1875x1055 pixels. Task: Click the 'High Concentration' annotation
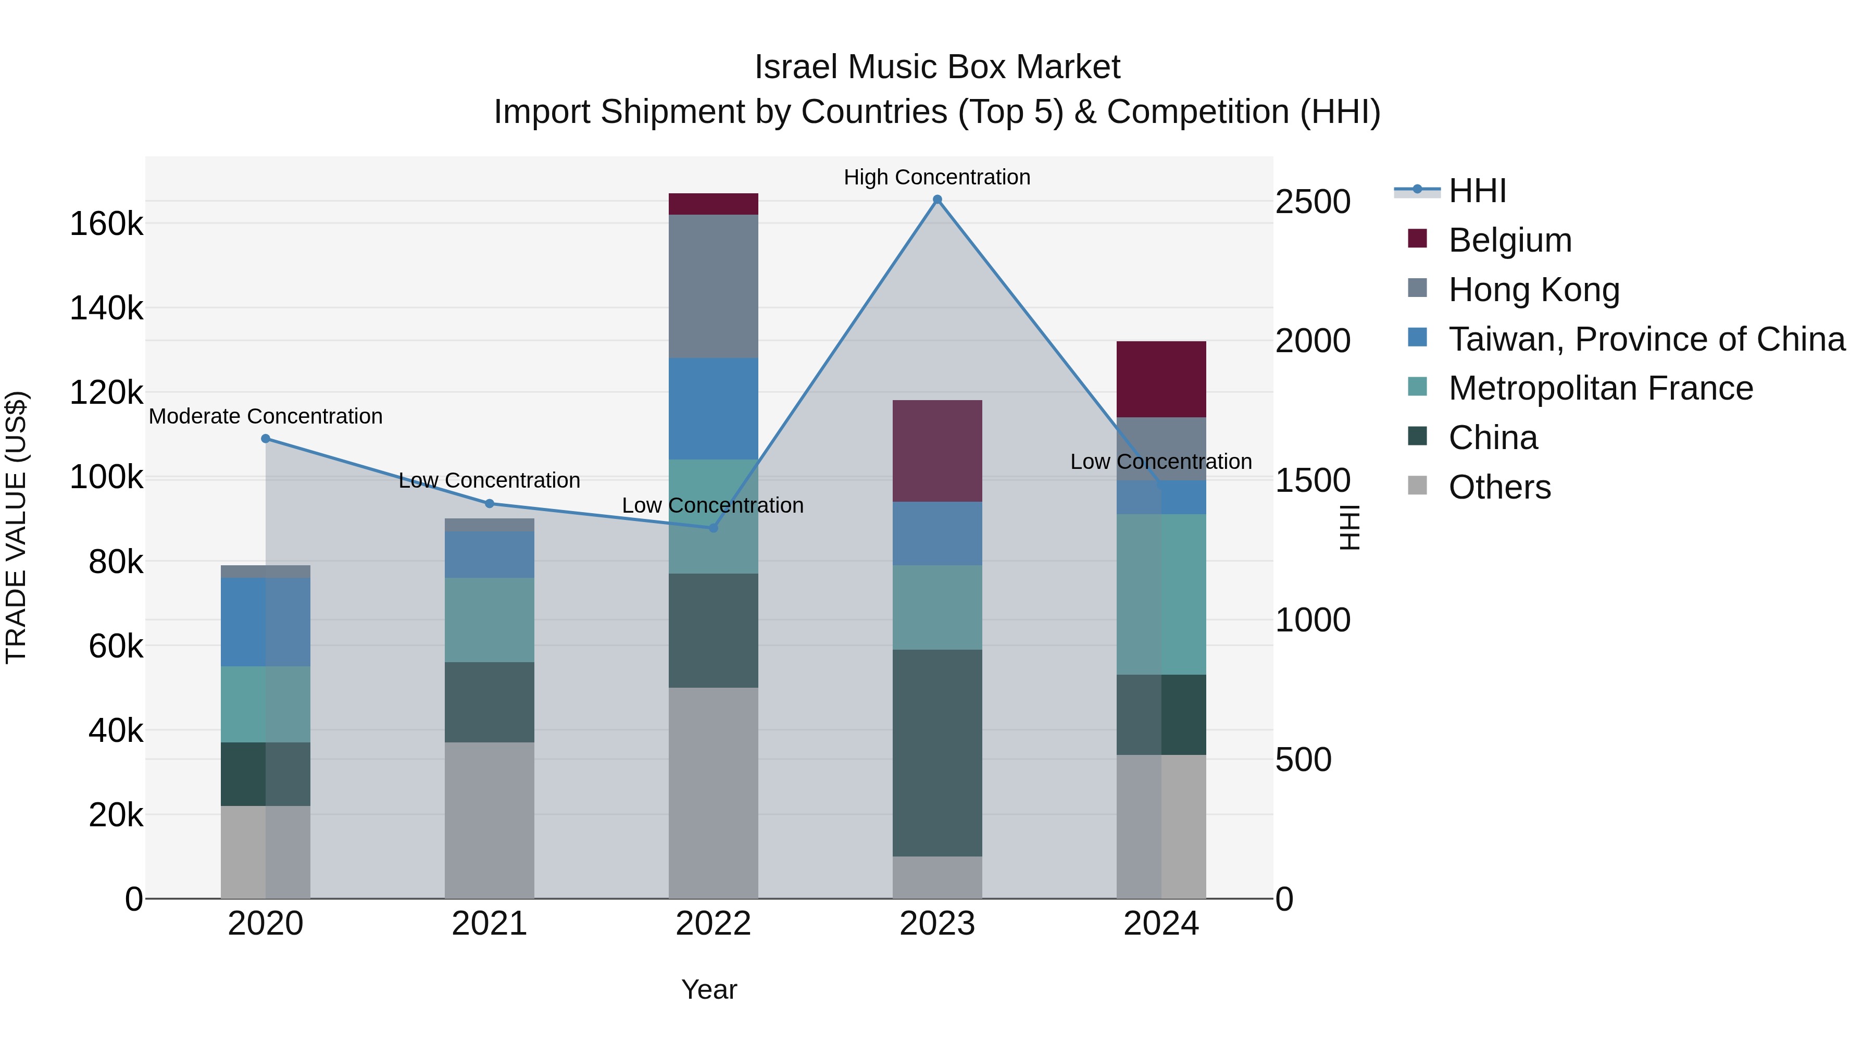[938, 177]
